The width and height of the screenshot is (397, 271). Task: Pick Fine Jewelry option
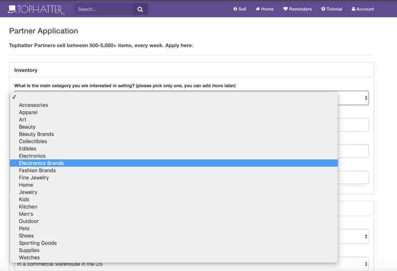(174, 178)
